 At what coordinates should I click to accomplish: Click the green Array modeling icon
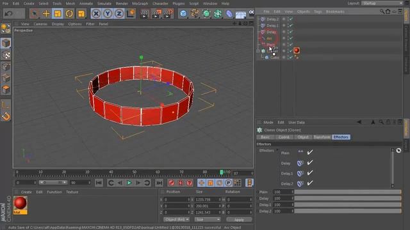(x=218, y=13)
